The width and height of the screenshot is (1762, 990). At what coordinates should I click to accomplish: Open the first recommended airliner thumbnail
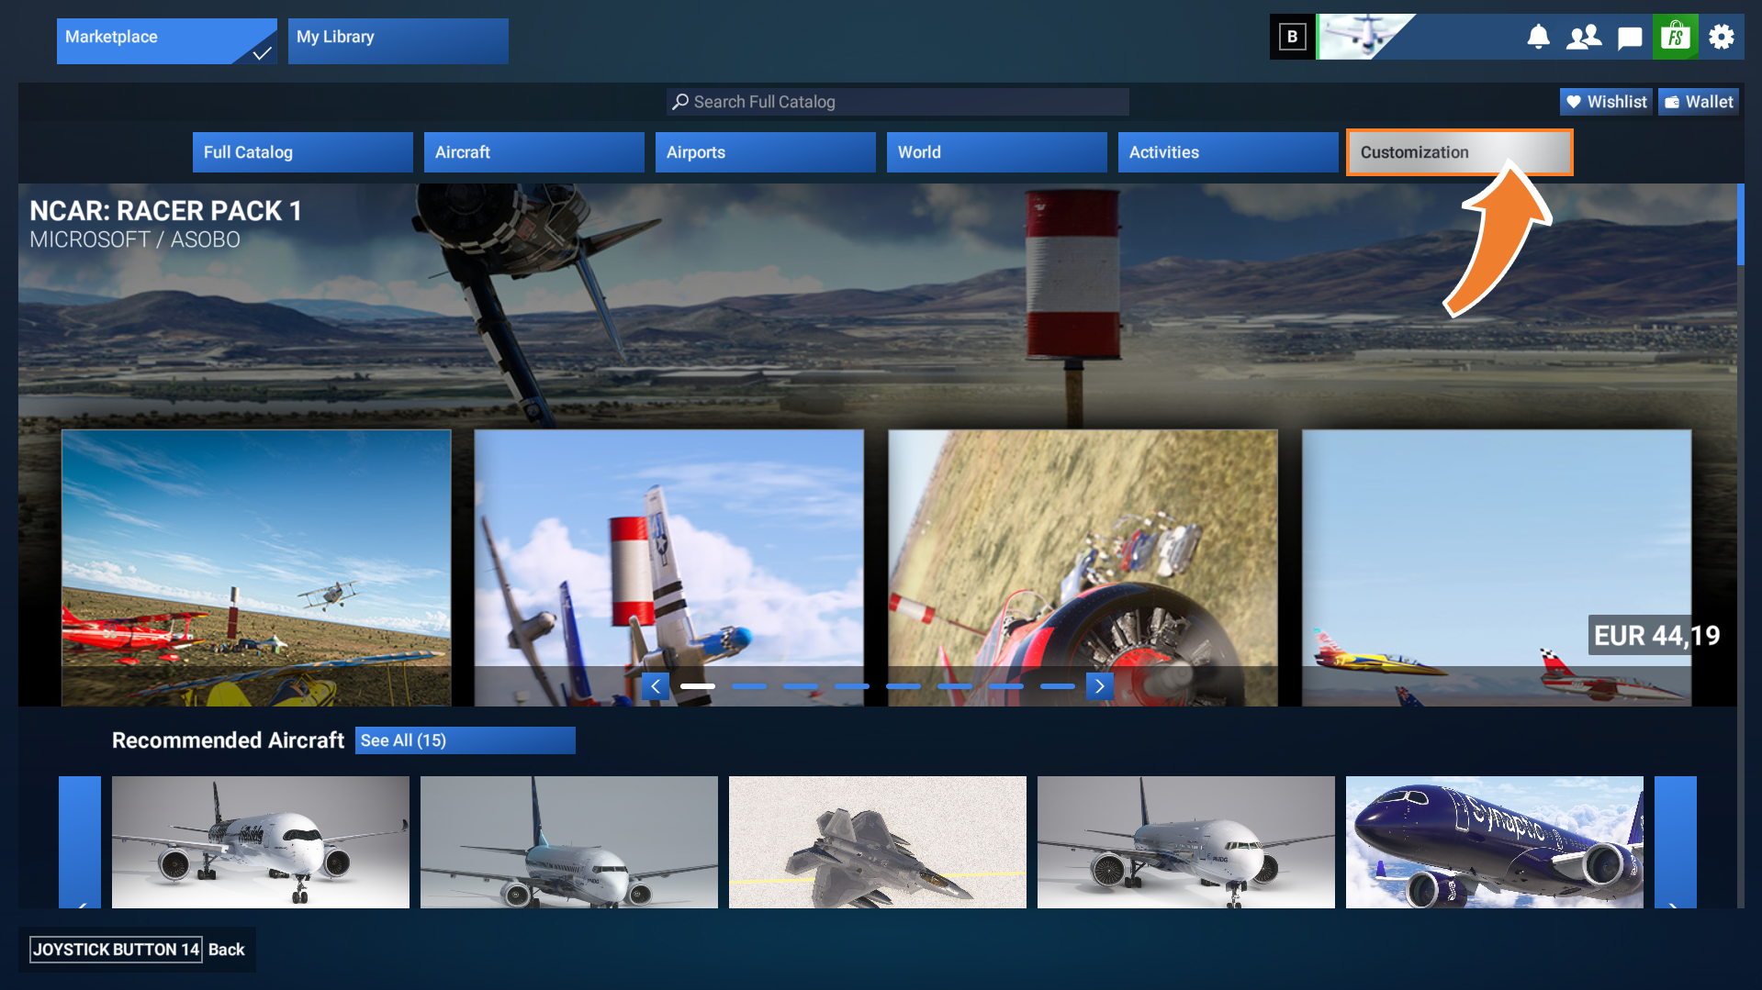tap(261, 842)
